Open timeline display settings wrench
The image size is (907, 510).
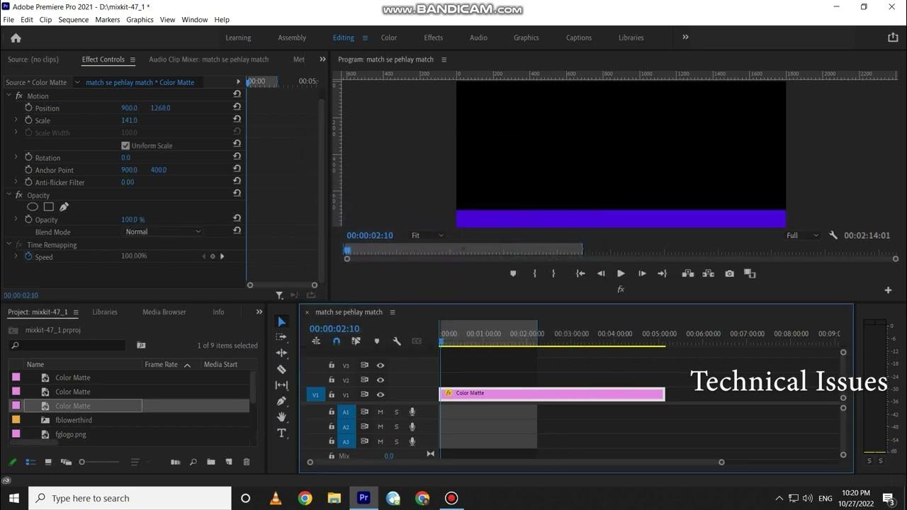tap(397, 341)
